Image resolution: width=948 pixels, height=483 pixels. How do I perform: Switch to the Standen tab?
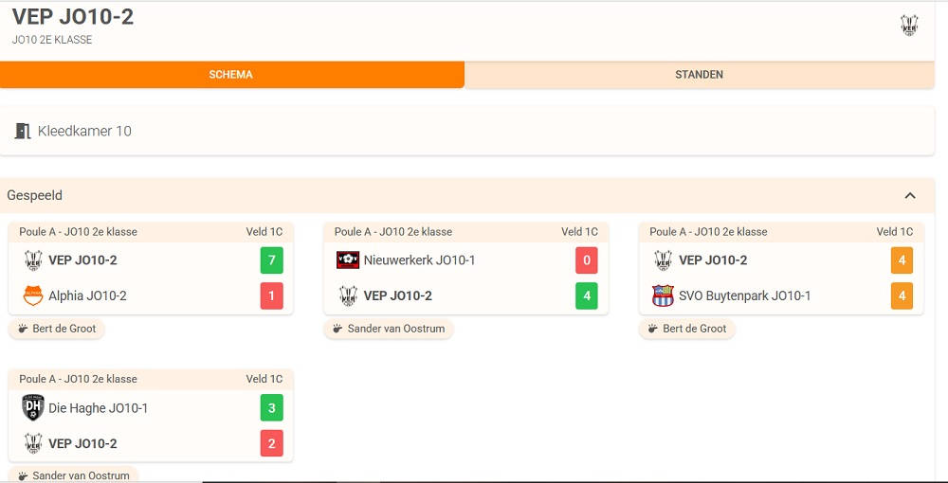pyautogui.click(x=699, y=75)
